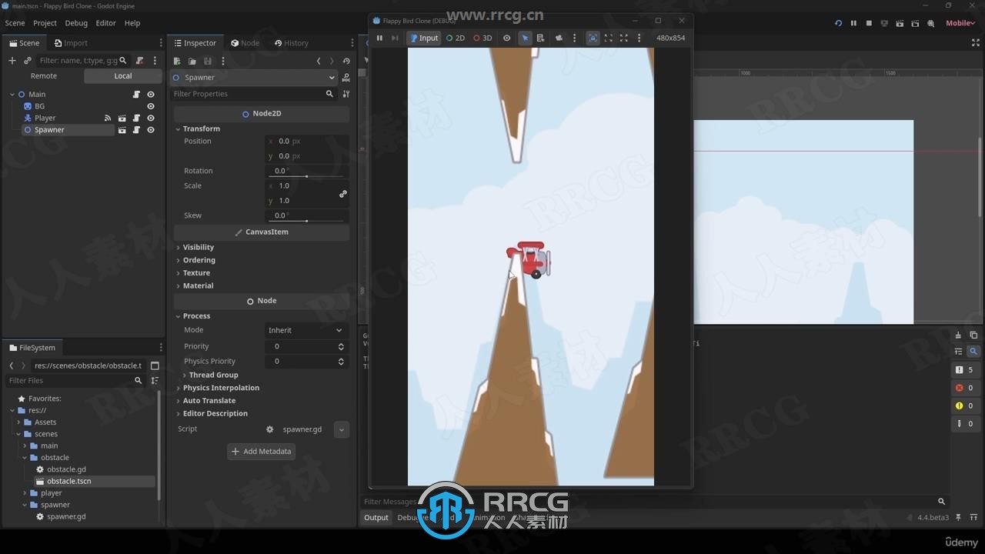Switch to the Node tab

(245, 43)
